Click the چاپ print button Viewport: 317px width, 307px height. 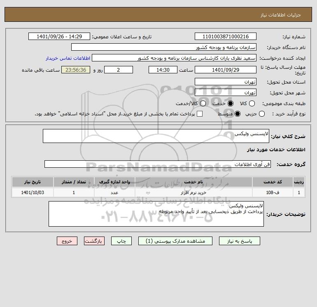121,241
